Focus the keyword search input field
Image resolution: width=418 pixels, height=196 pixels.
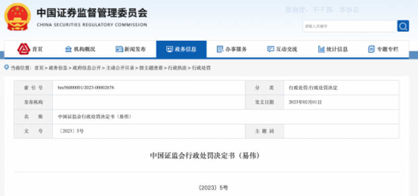350,26
